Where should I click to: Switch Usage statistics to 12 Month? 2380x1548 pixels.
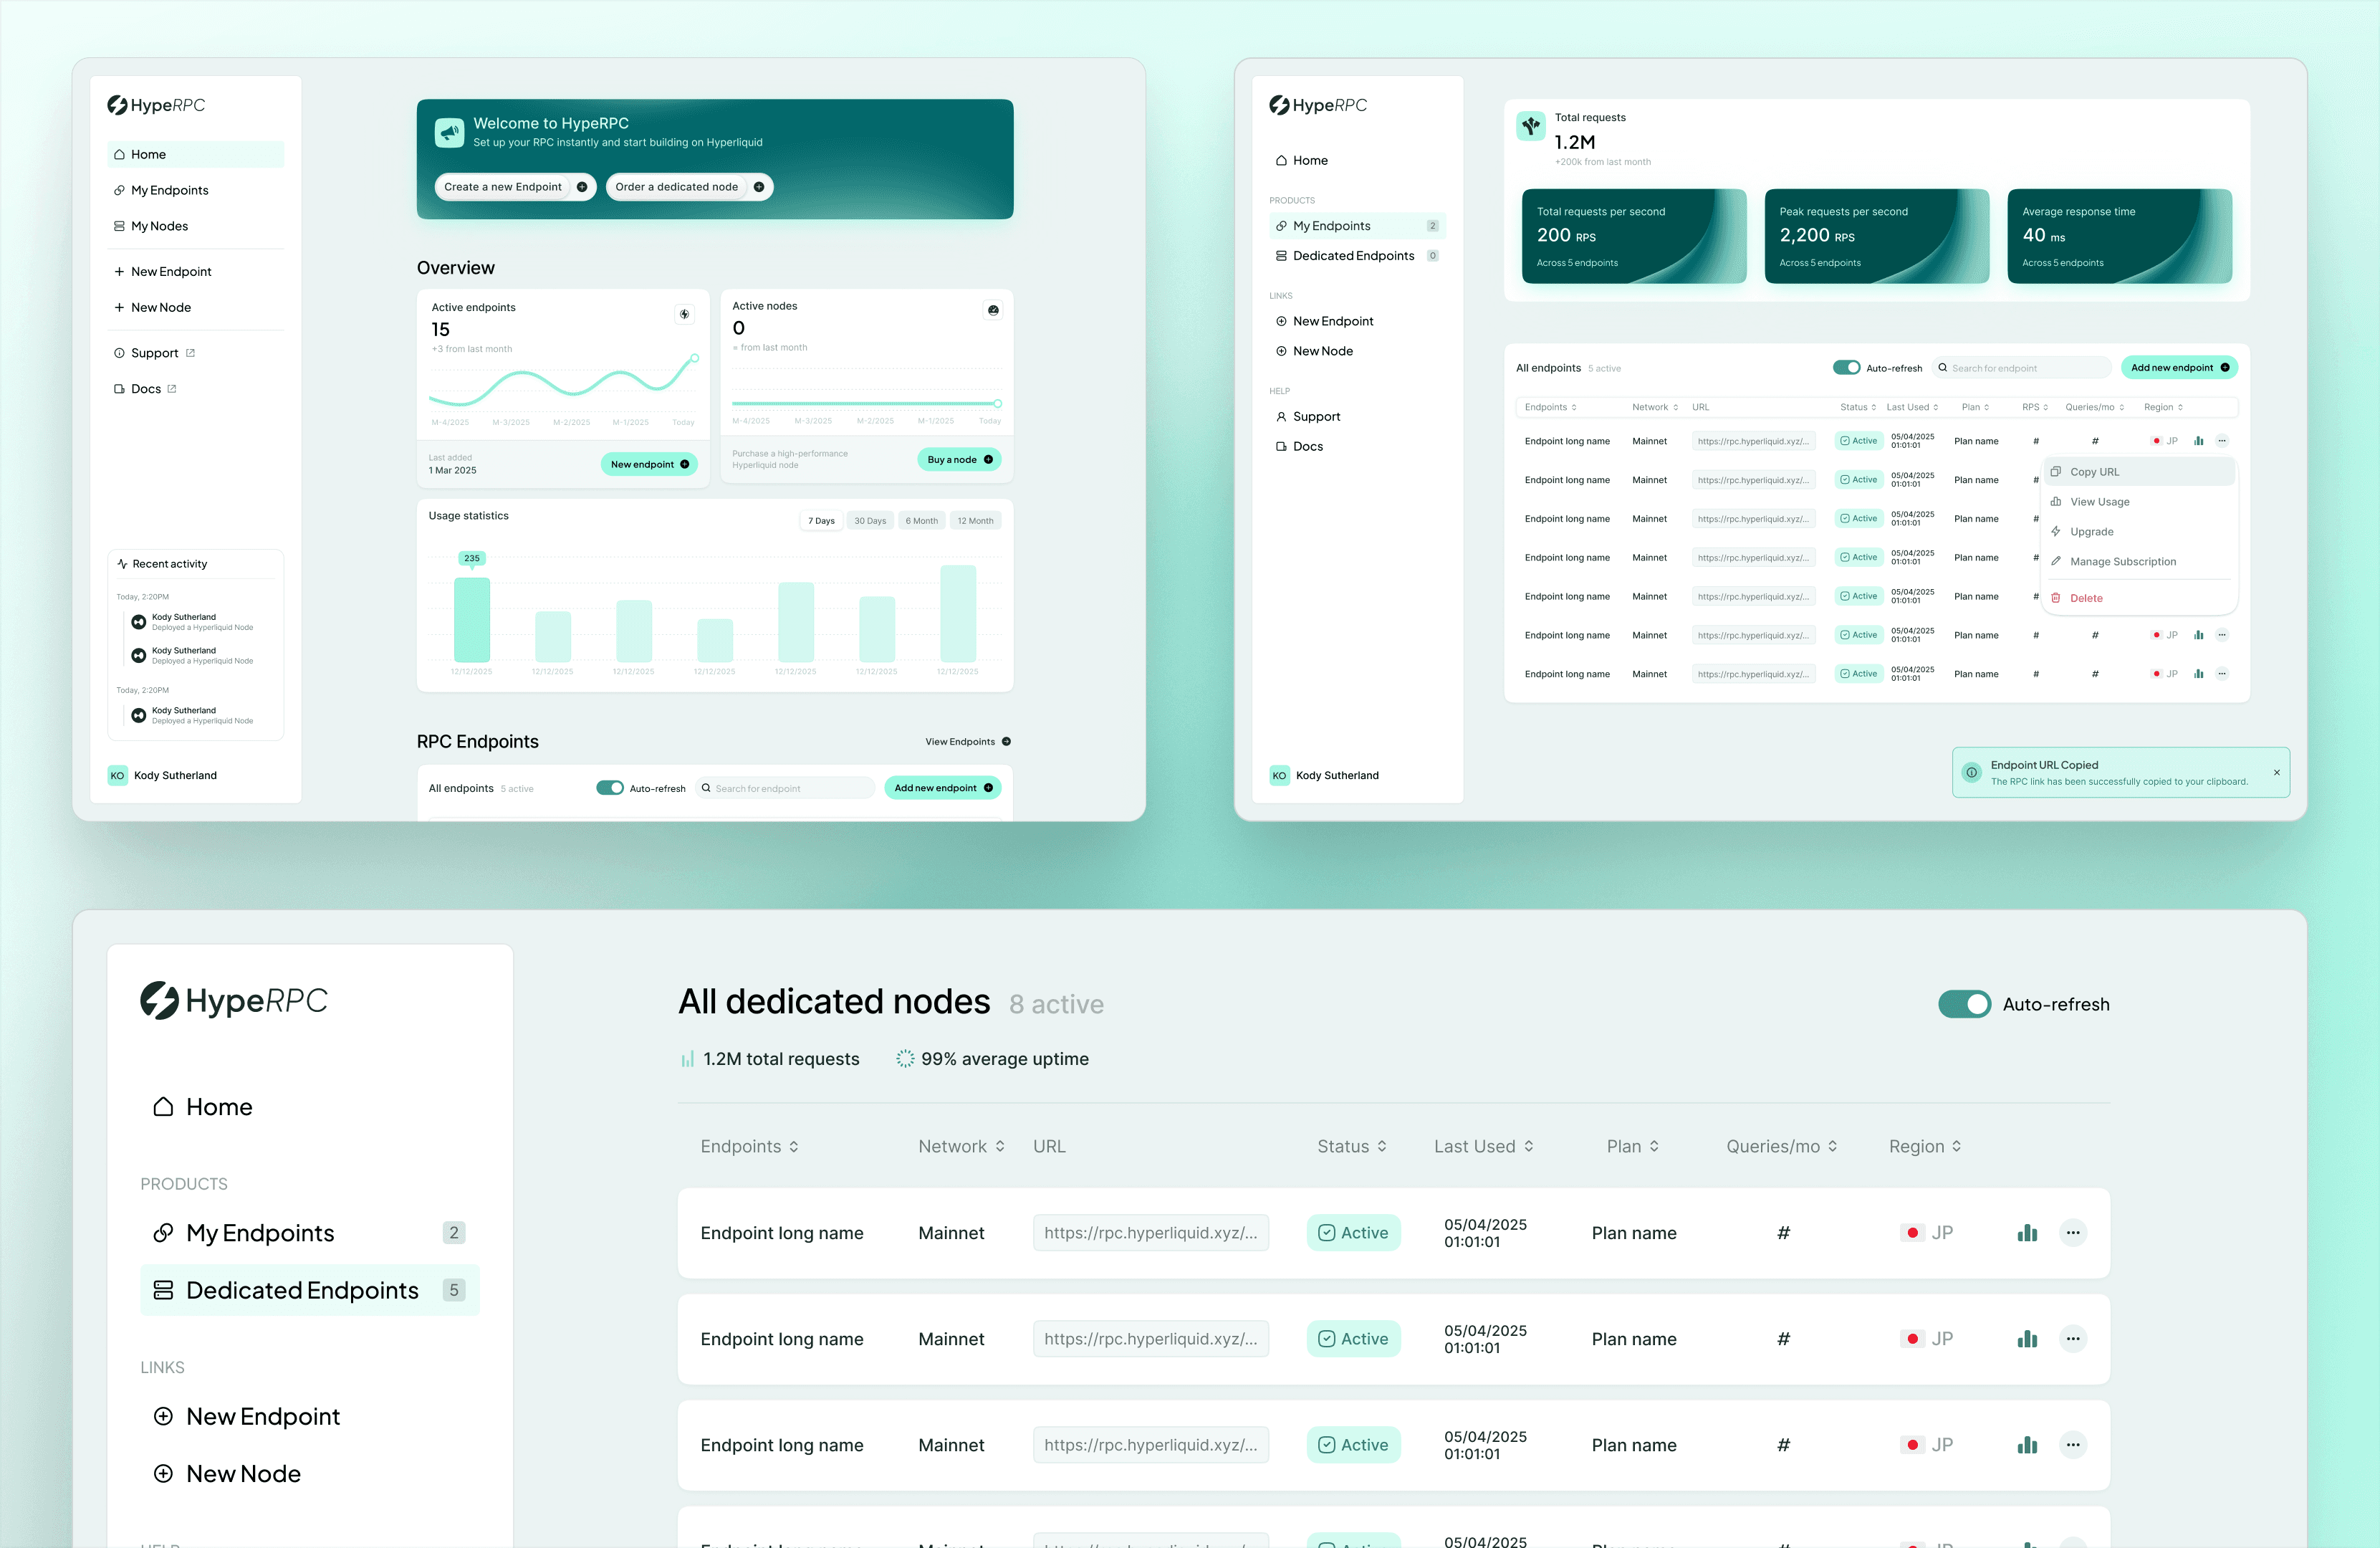point(976,521)
